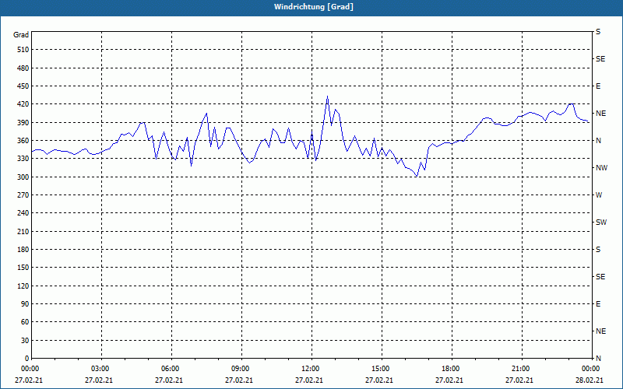623x389 pixels.
Task: Pick the 12:00 time label
Action: [310, 369]
